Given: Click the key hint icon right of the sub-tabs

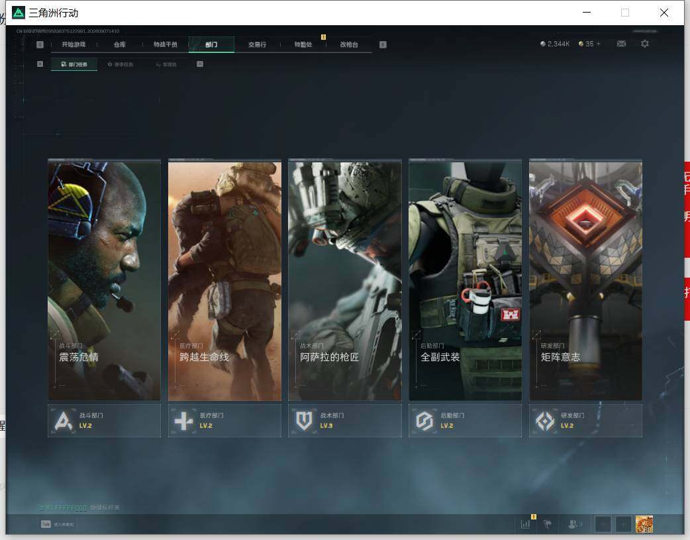Looking at the screenshot, I should (200, 64).
